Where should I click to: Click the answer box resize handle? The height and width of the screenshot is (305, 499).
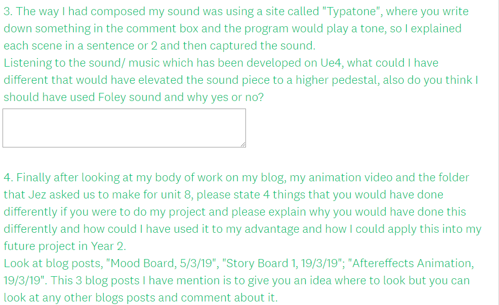tap(242, 144)
